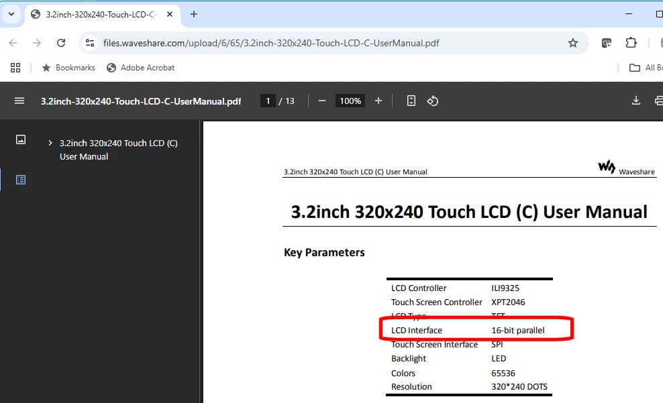Click the fit to page icon
Viewport: 663px width, 403px height.
click(x=411, y=101)
